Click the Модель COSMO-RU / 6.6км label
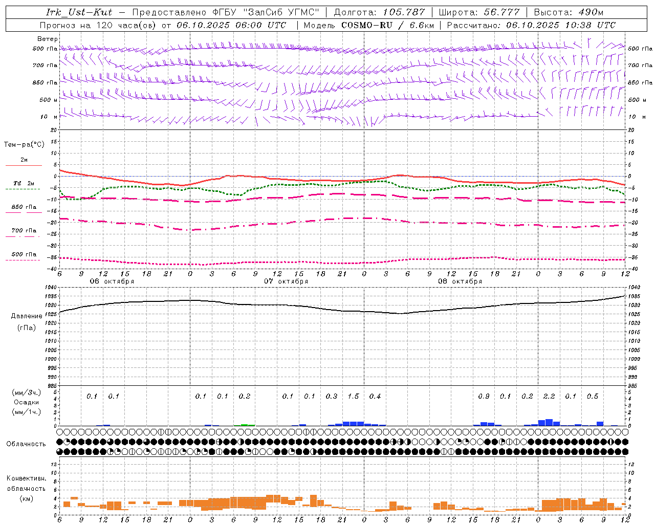Screen dimensions: 655x524 pos(368,25)
